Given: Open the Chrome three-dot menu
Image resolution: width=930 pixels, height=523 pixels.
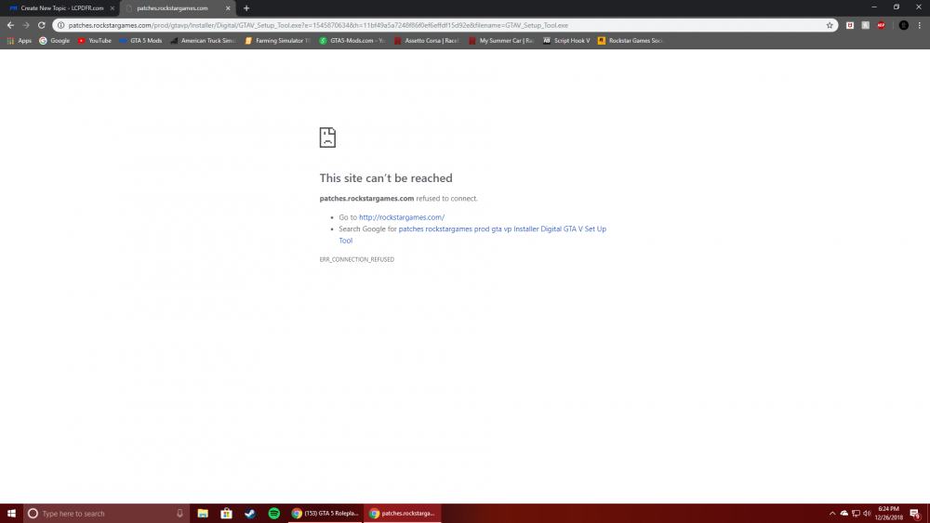Looking at the screenshot, I should 920,25.
